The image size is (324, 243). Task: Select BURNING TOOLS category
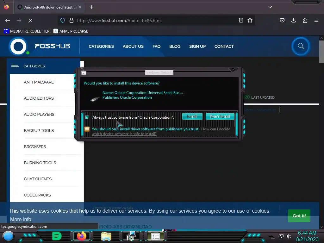pos(40,163)
